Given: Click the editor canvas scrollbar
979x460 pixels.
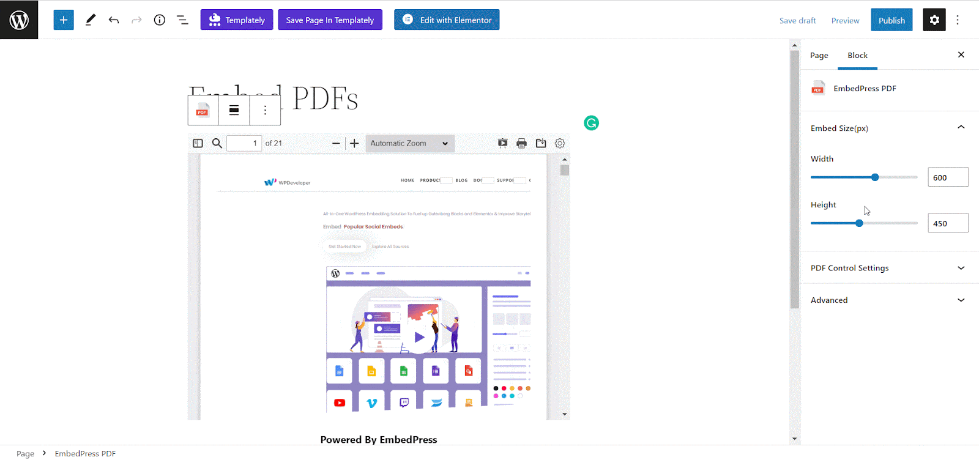Looking at the screenshot, I should tap(794, 179).
